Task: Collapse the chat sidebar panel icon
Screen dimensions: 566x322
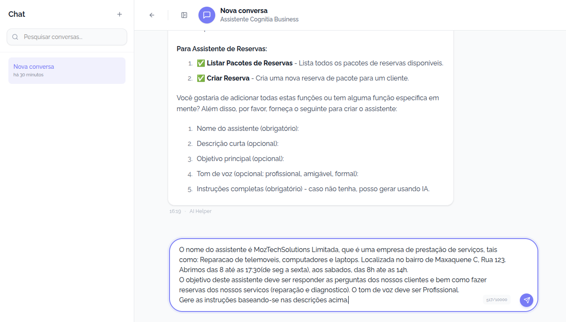Action: tap(184, 15)
